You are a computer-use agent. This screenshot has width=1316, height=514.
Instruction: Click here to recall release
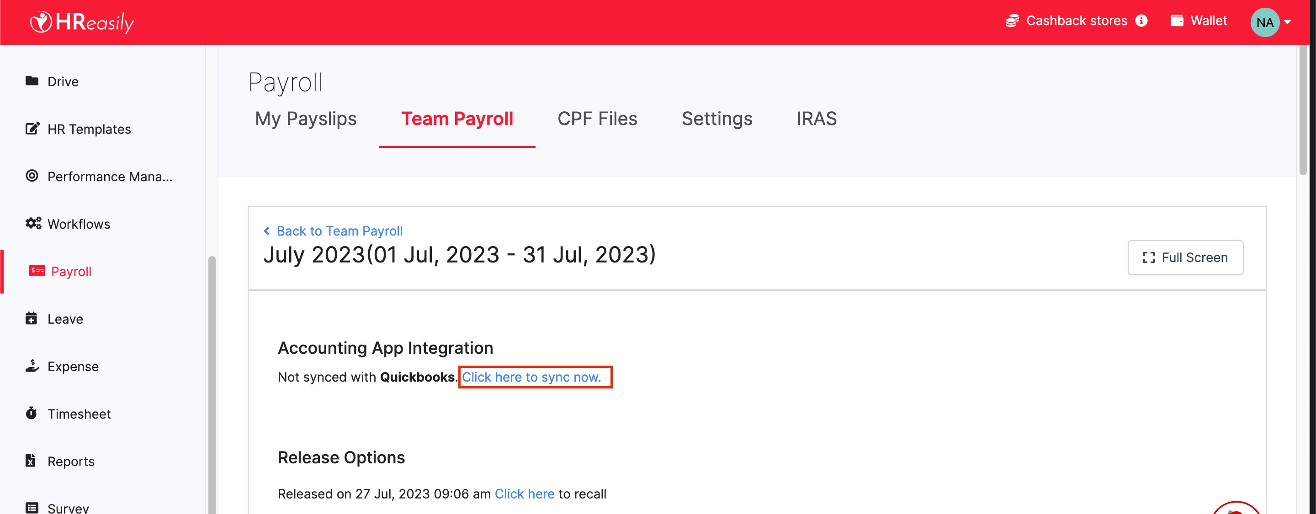pos(524,493)
